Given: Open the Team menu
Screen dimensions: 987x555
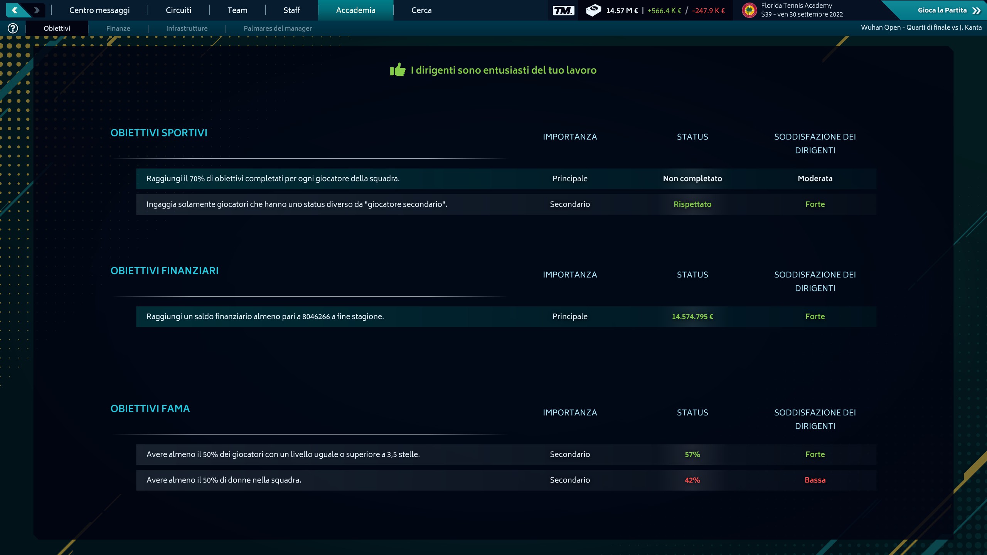Looking at the screenshot, I should pyautogui.click(x=237, y=10).
